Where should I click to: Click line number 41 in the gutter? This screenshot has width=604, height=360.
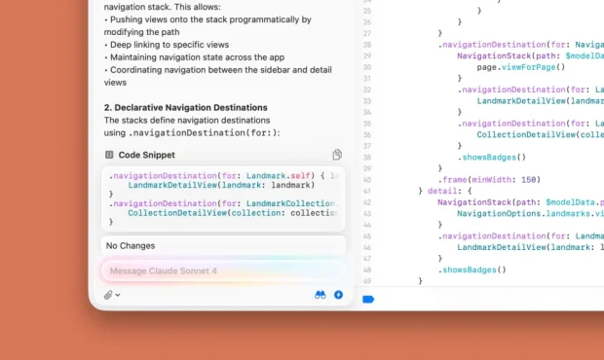[x=367, y=191]
